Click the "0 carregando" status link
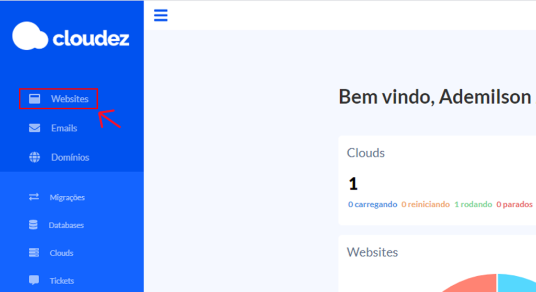 point(373,205)
